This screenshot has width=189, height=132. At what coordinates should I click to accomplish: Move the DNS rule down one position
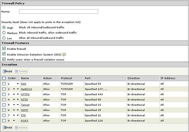18,84
